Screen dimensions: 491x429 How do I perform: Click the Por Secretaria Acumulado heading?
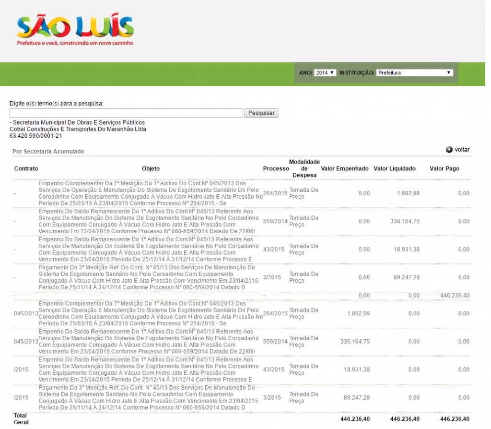[48, 152]
